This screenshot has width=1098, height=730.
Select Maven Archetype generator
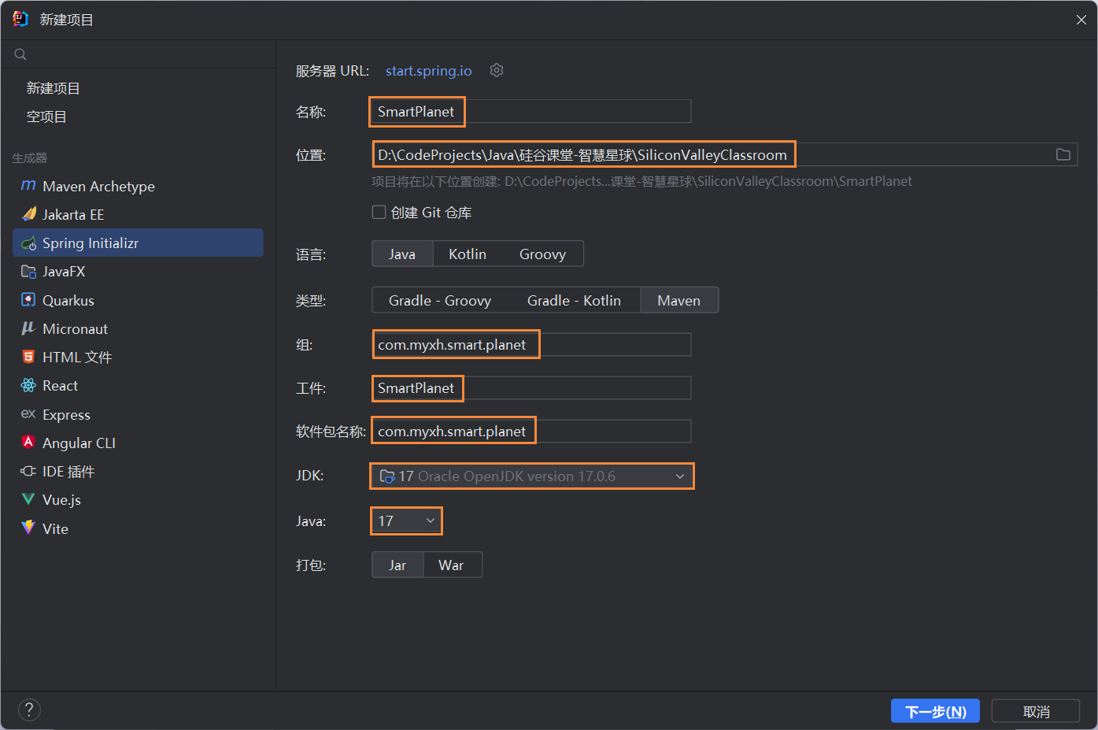(138, 186)
